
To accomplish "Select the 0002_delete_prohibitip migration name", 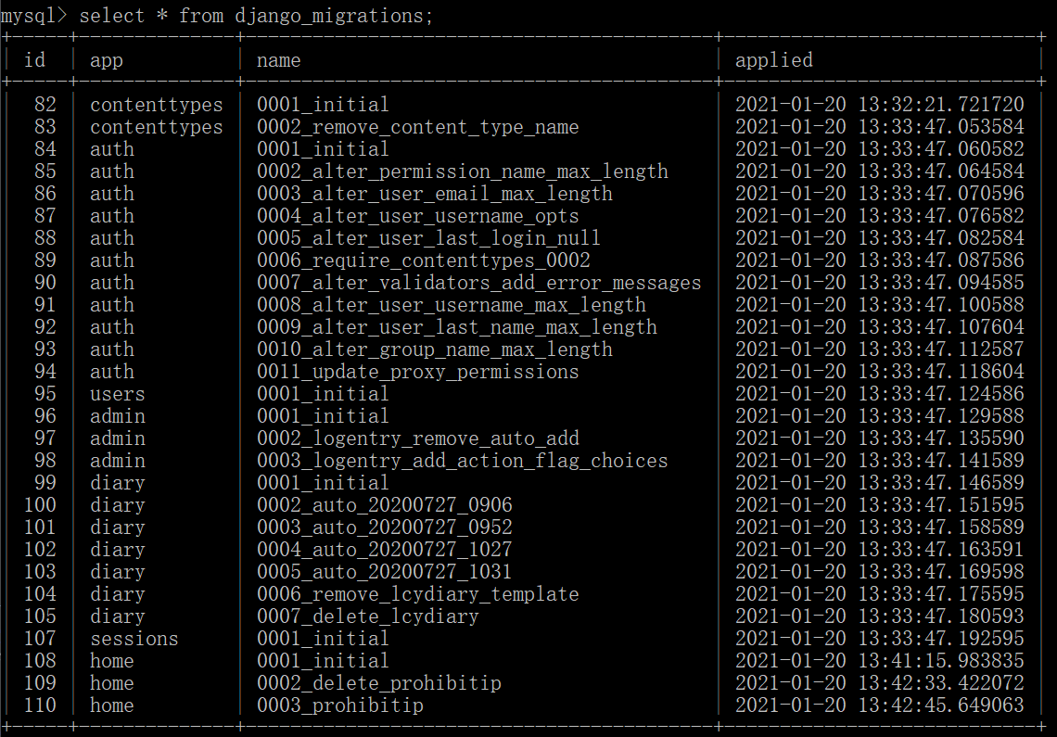I will (x=378, y=683).
